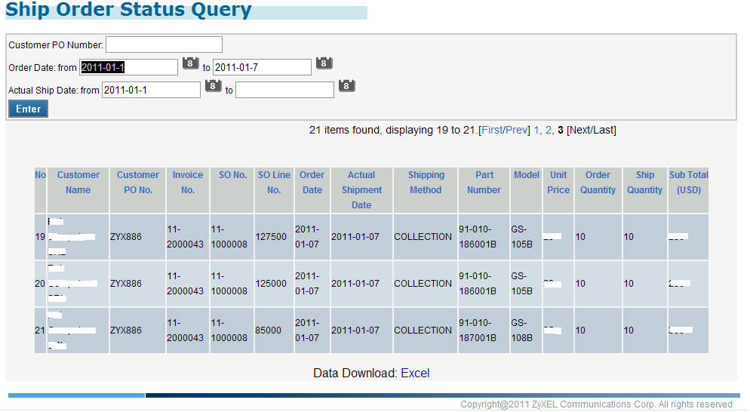This screenshot has height=412, width=750.
Task: Click the Order Date from input field
Action: pos(128,67)
